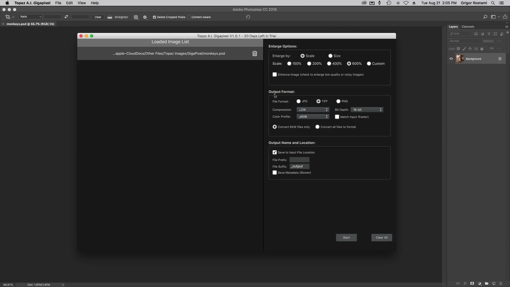Click Background layer's lock icon
The width and height of the screenshot is (510, 287).
500,59
